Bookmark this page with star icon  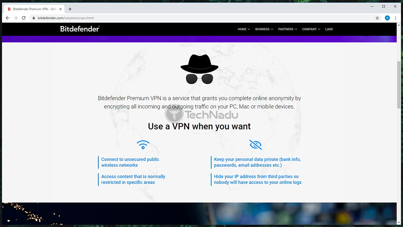pos(377,18)
